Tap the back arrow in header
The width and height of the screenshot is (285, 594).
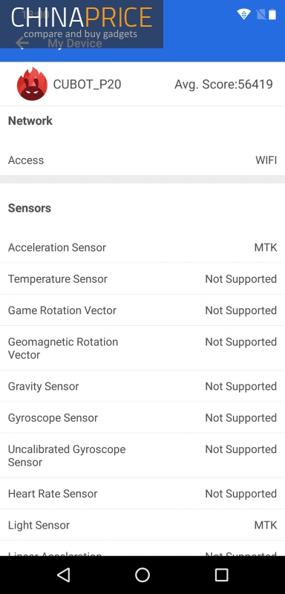(22, 43)
